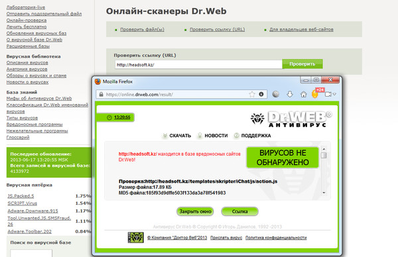Screen dimensions: 398x257
Task: Select the Проверить файл(ы) tab link
Action: coord(142,29)
